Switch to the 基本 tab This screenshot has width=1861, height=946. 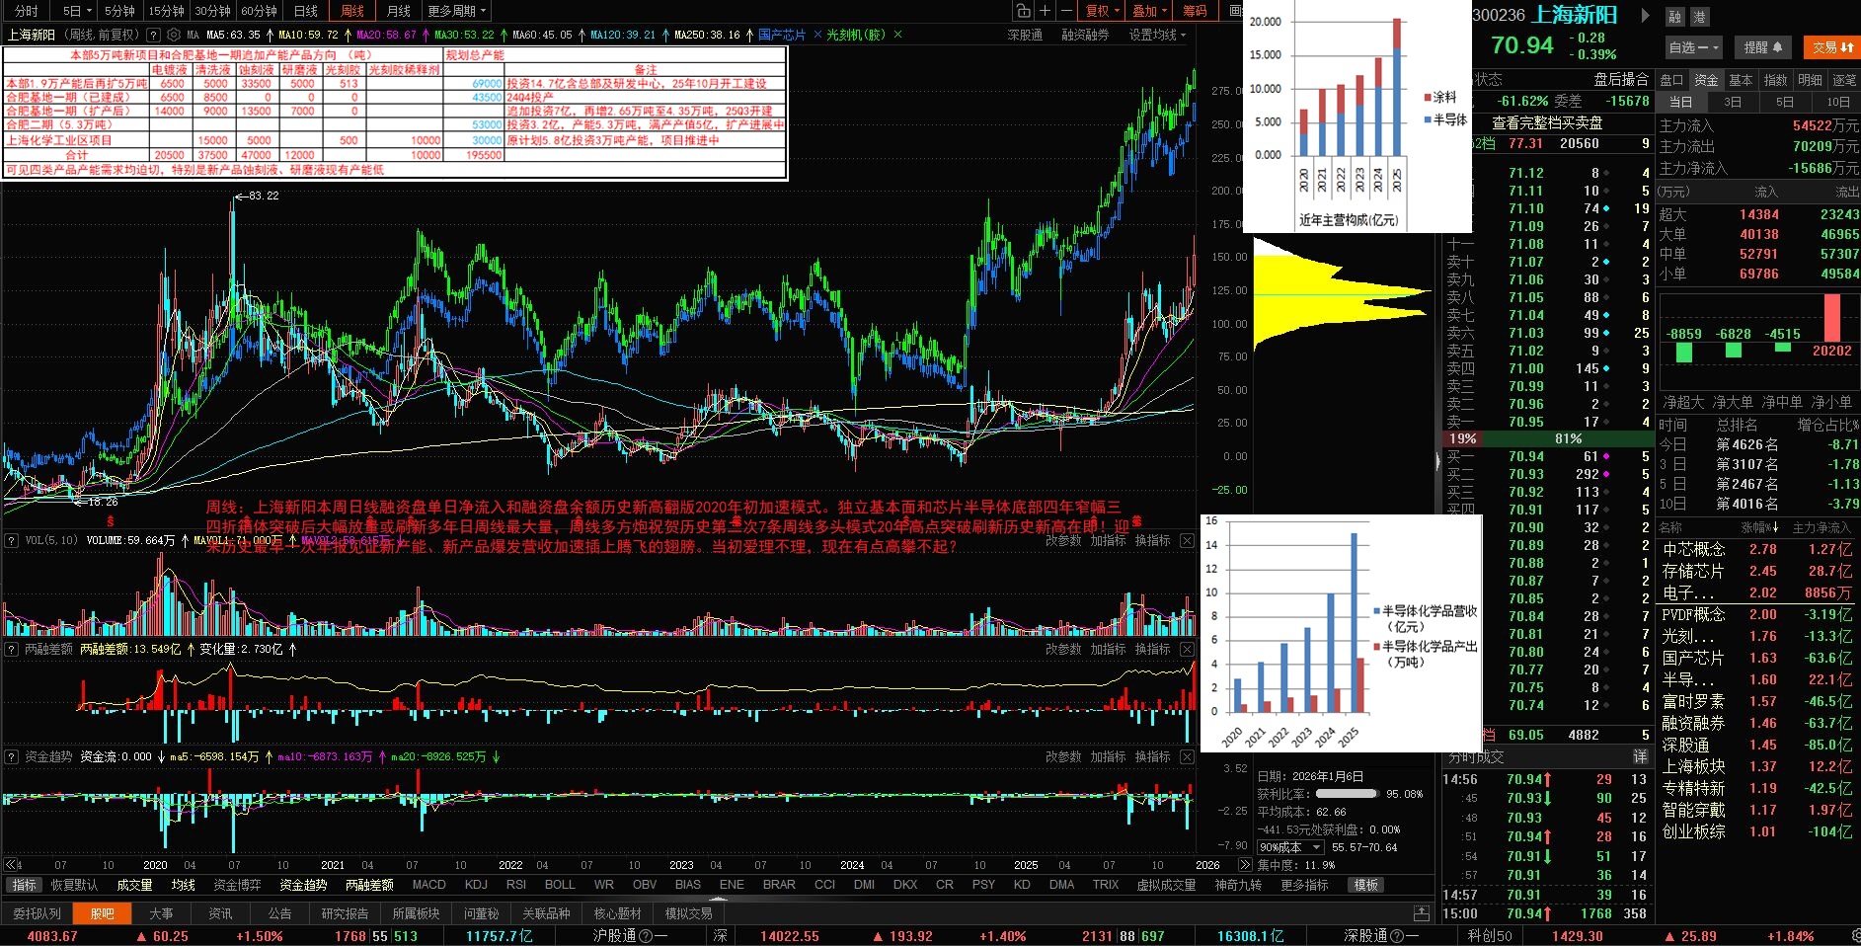pyautogui.click(x=1741, y=80)
